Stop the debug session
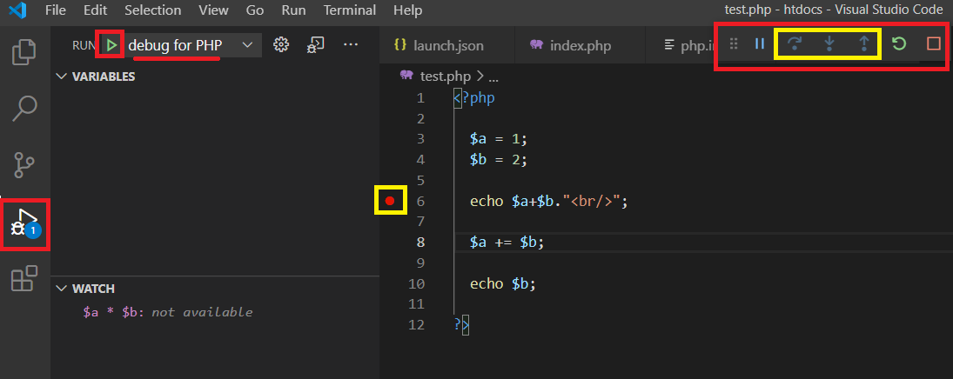This screenshot has height=379, width=953. 934,43
